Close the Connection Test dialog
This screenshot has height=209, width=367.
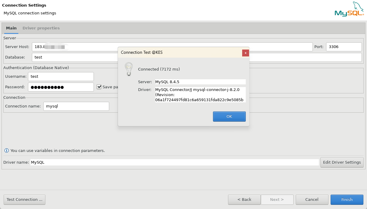click(245, 53)
